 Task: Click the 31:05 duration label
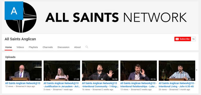point(38,79)
